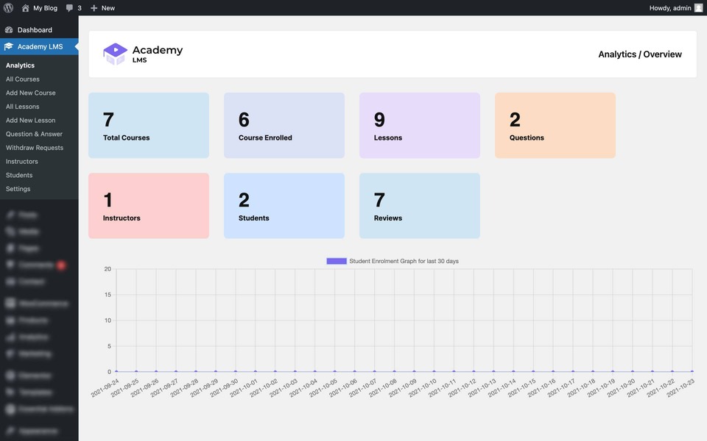
Task: View Withdraw Requests
Action: [35, 147]
